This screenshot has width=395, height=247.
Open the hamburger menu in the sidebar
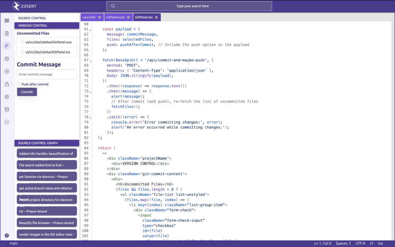click(7, 20)
